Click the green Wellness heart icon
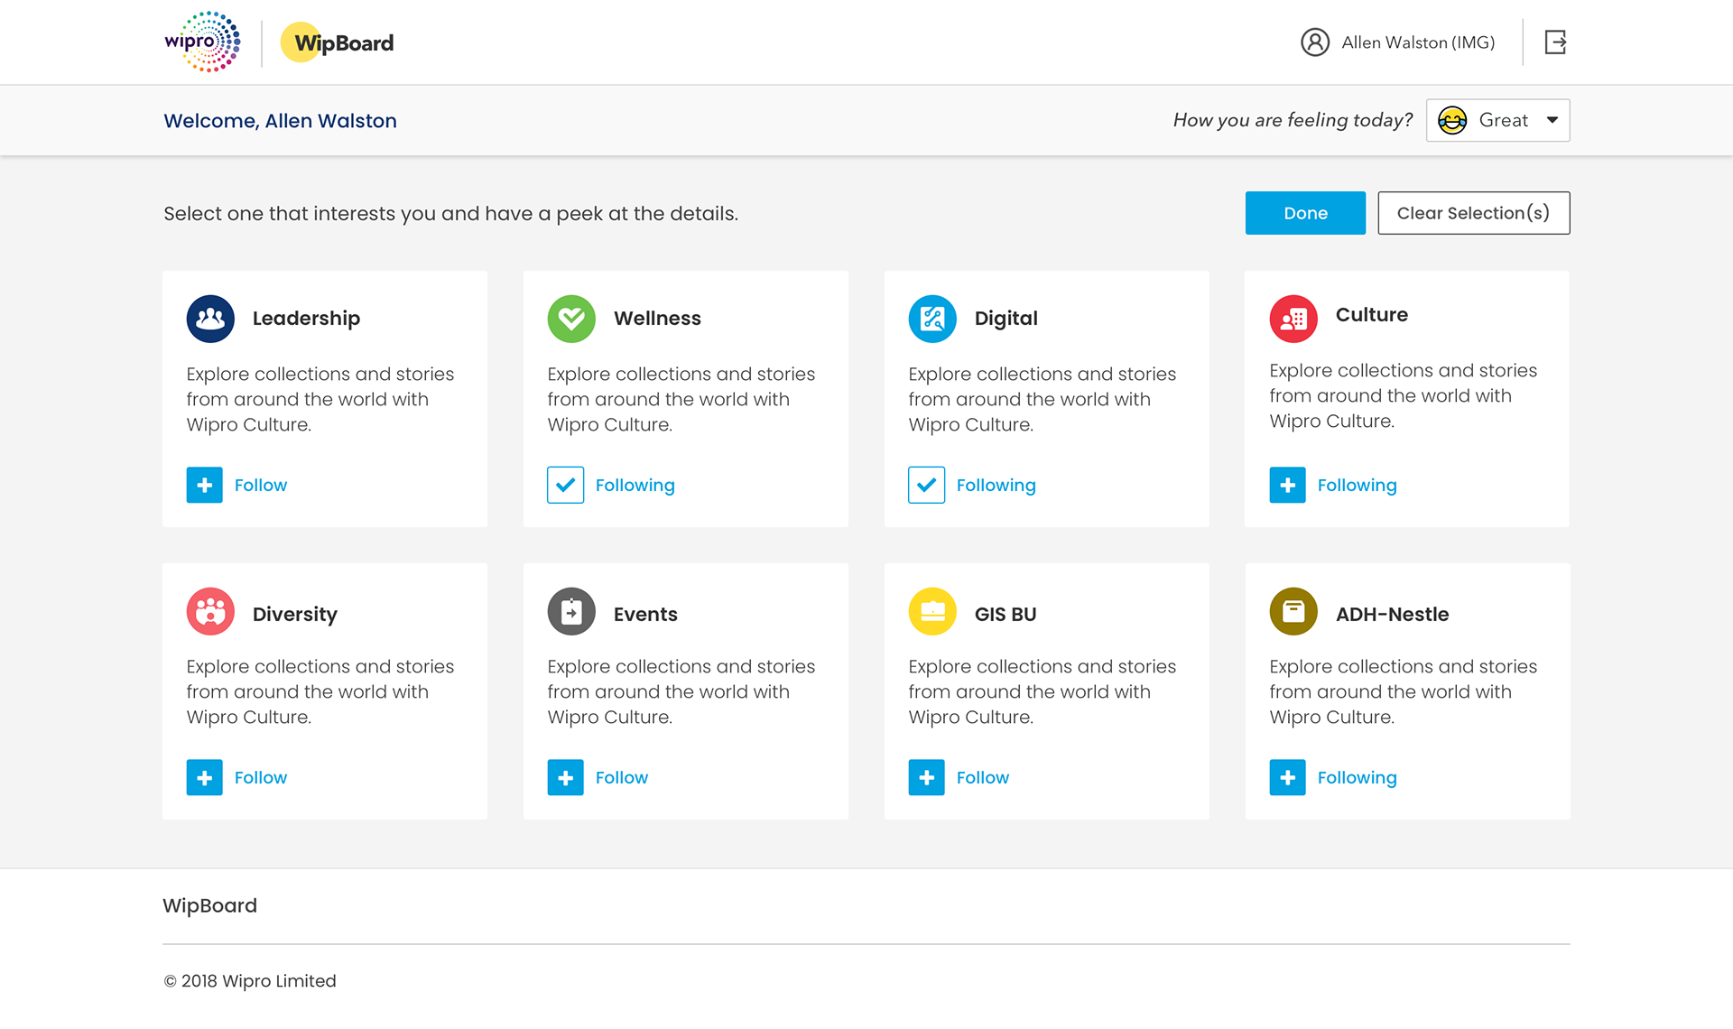The image size is (1733, 1029). 571,319
